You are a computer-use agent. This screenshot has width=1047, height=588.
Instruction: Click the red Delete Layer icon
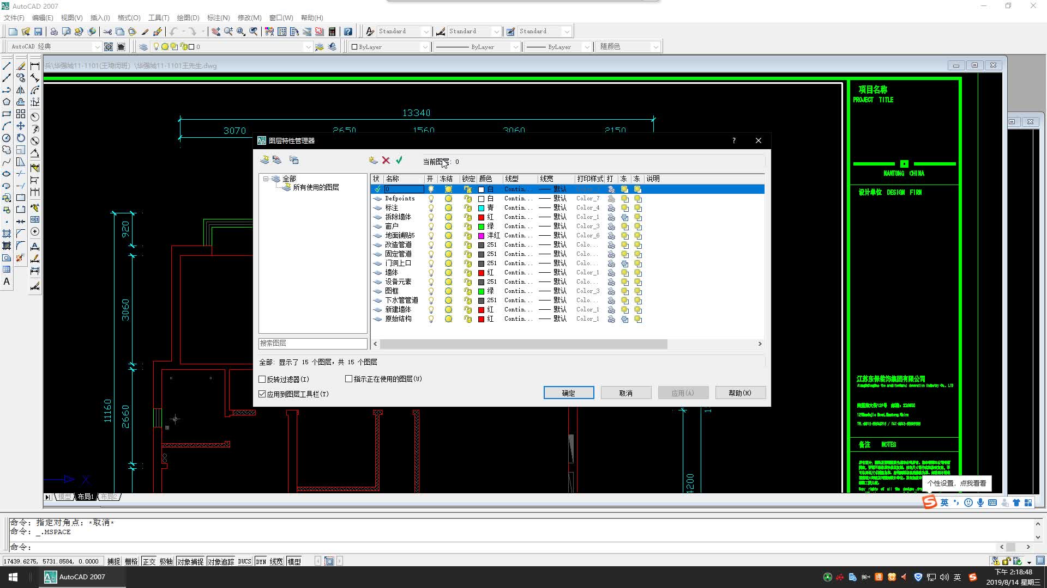(x=386, y=160)
